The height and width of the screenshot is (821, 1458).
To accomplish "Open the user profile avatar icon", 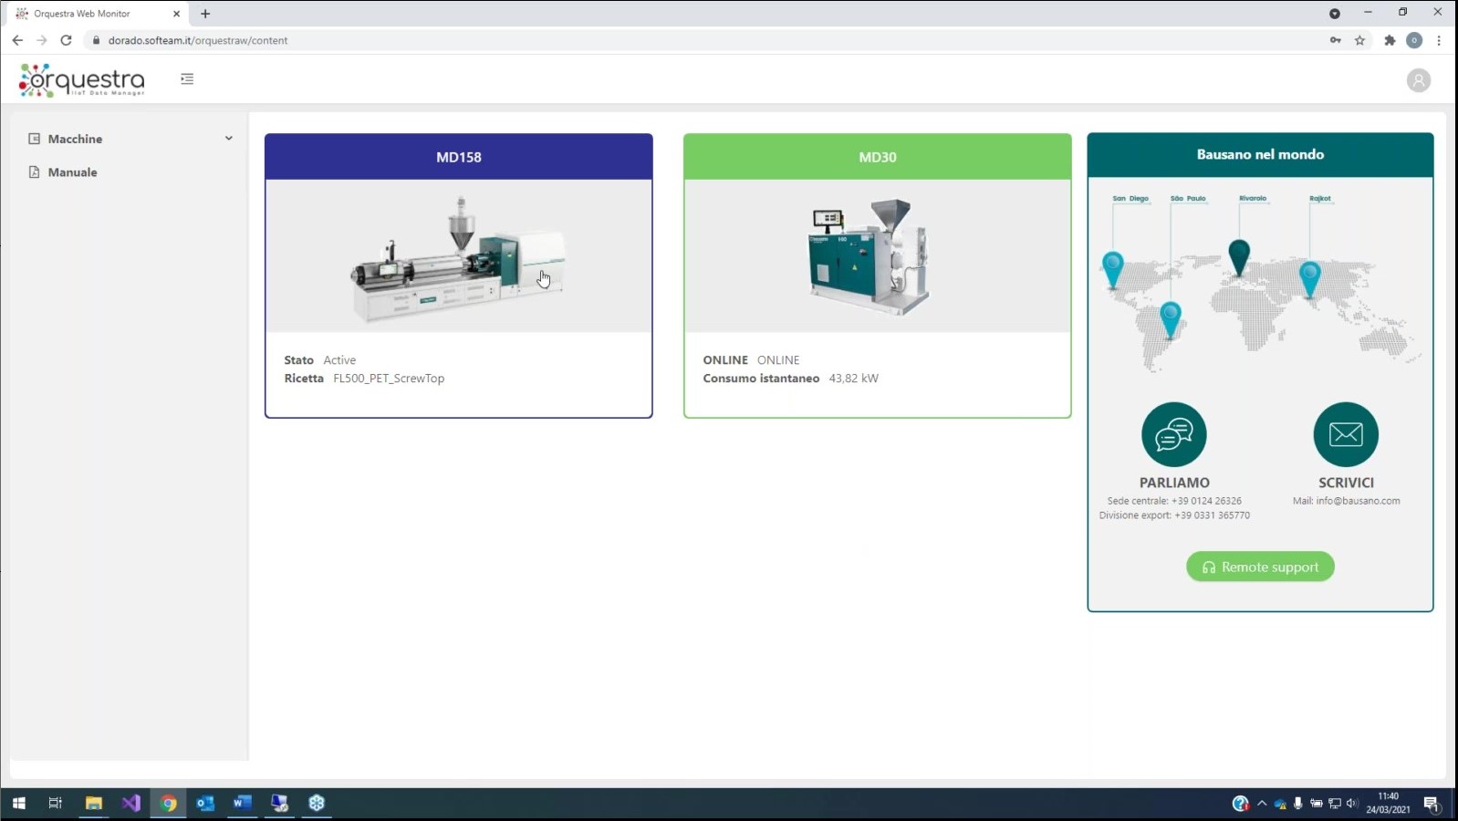I will (x=1418, y=80).
